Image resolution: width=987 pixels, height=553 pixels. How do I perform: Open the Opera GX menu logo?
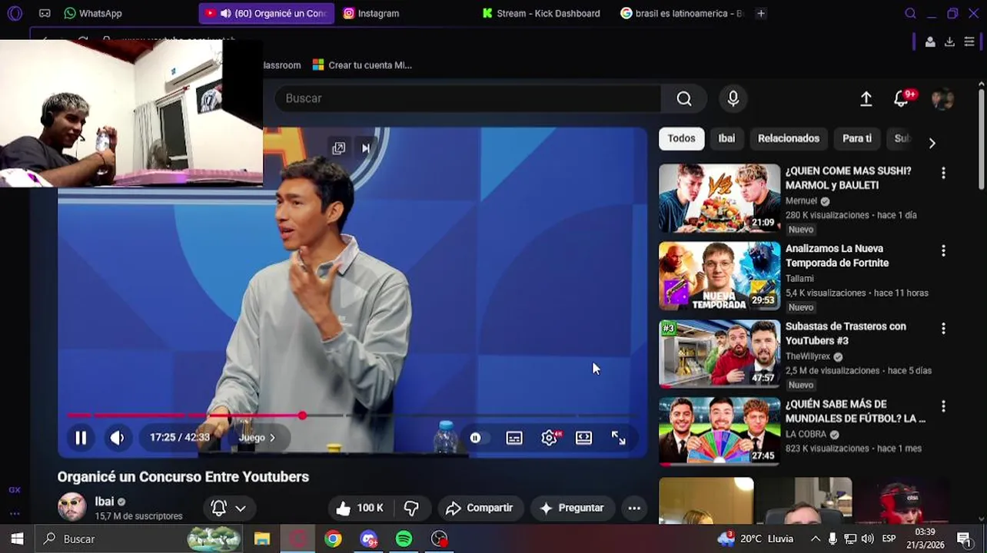click(x=15, y=13)
